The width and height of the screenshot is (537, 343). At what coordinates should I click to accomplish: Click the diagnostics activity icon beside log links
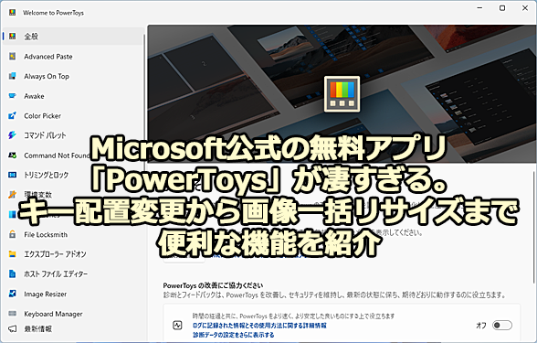tap(177, 326)
